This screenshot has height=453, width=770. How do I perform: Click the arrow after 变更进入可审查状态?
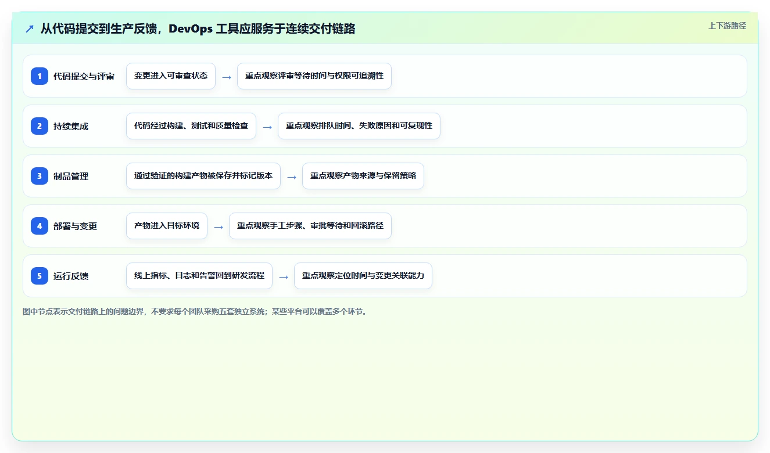pos(227,77)
